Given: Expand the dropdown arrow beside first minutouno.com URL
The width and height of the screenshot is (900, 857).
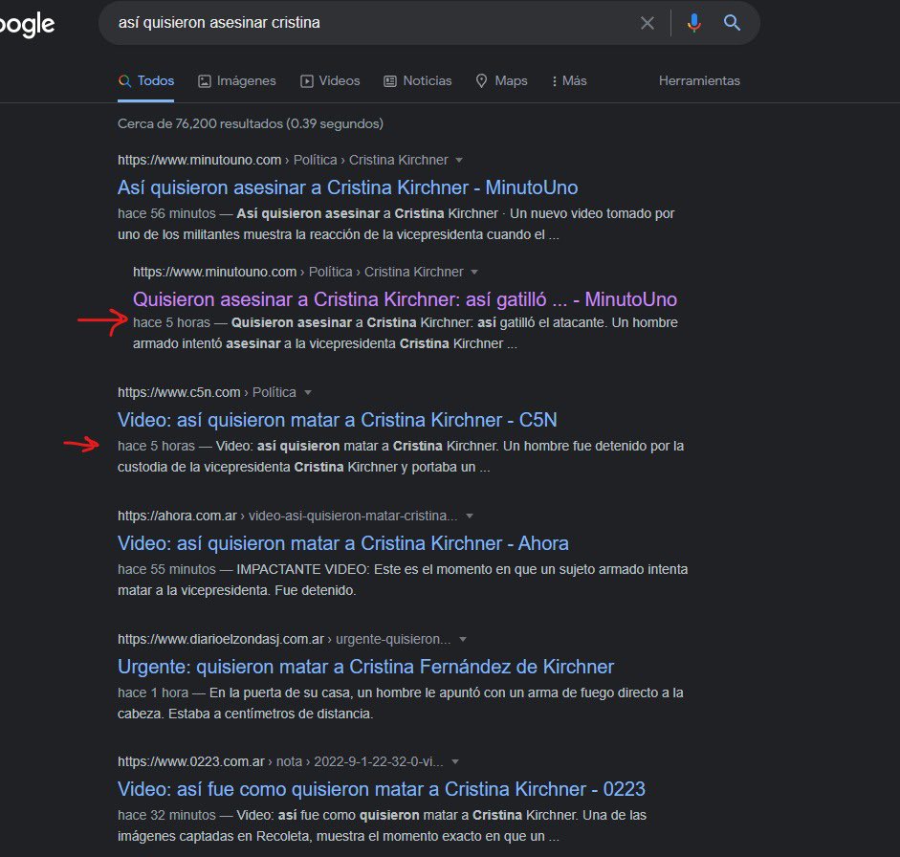Looking at the screenshot, I should 459,160.
